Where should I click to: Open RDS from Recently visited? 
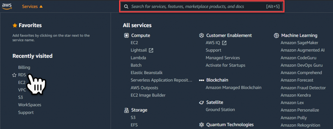(x=22, y=75)
